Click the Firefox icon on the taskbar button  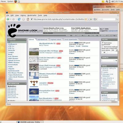click(x=19, y=122)
